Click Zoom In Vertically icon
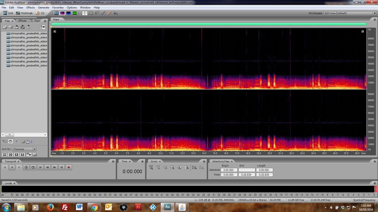378x212 pixels. pyautogui.click(x=194, y=167)
